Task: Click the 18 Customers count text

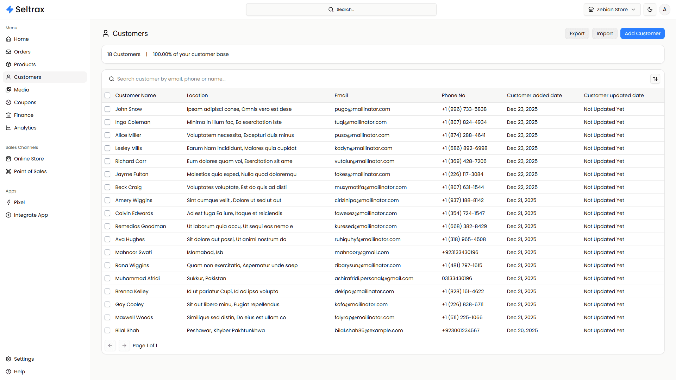Action: [x=124, y=54]
